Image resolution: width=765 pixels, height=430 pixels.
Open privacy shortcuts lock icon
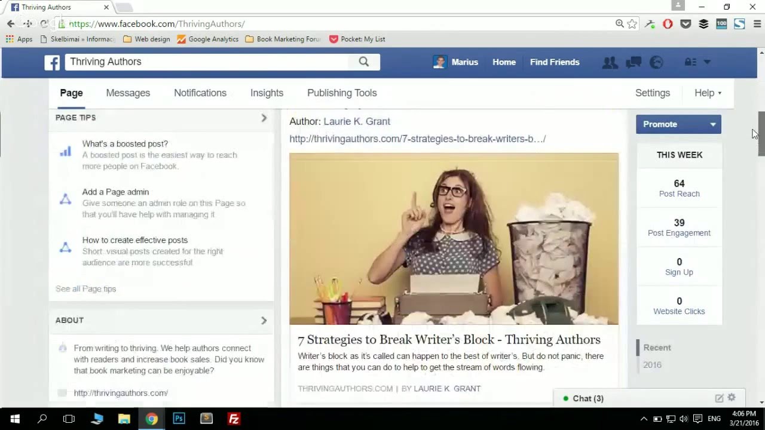click(690, 62)
